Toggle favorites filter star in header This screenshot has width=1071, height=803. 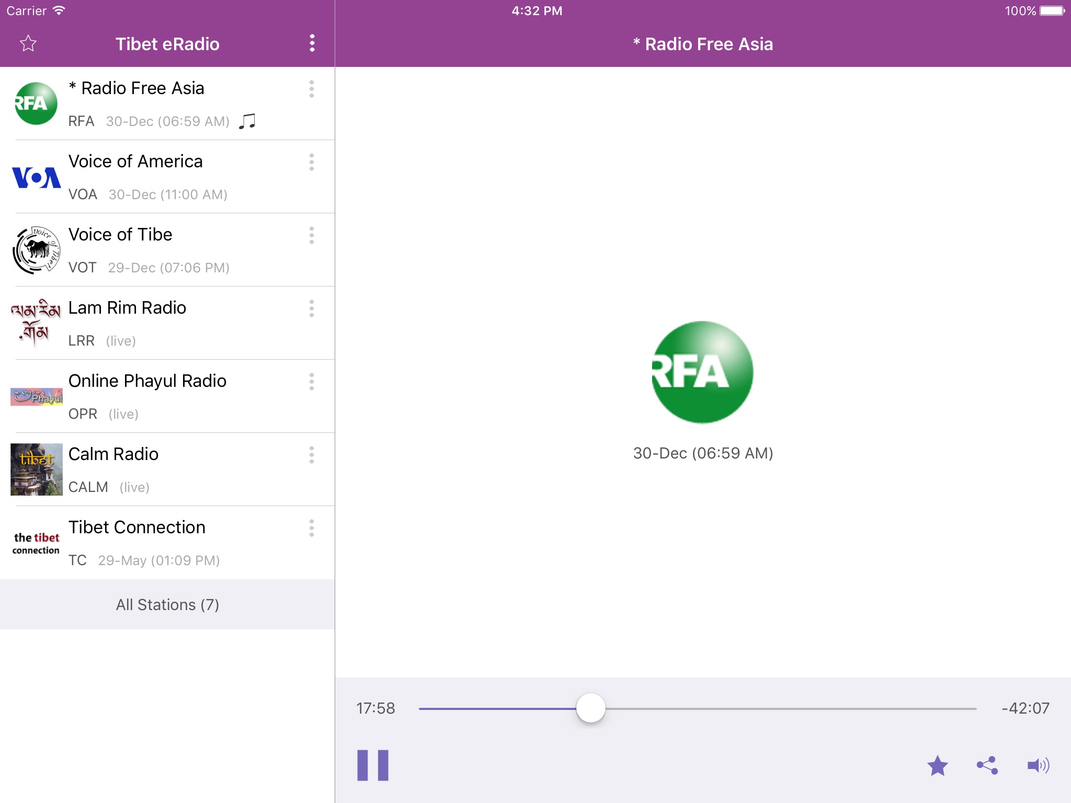(28, 43)
